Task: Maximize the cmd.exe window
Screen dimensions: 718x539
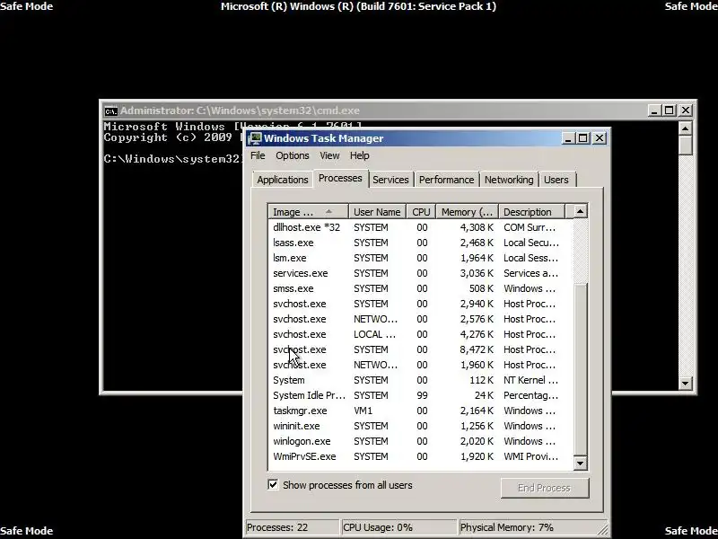Action: [670, 110]
